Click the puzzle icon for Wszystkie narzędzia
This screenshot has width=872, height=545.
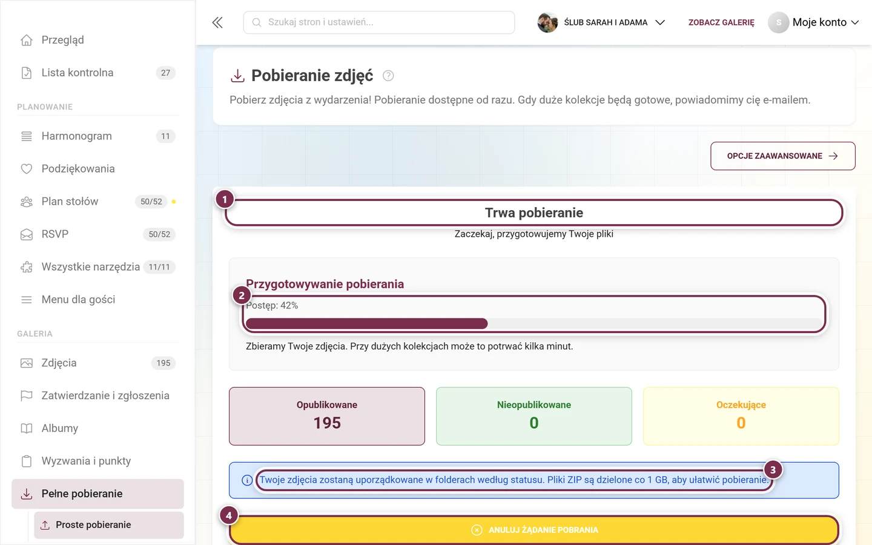(27, 267)
